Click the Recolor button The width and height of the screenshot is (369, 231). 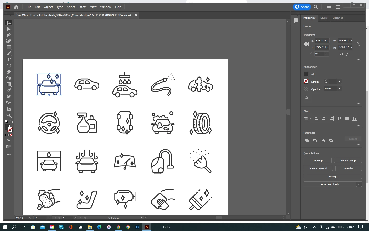tap(348, 168)
